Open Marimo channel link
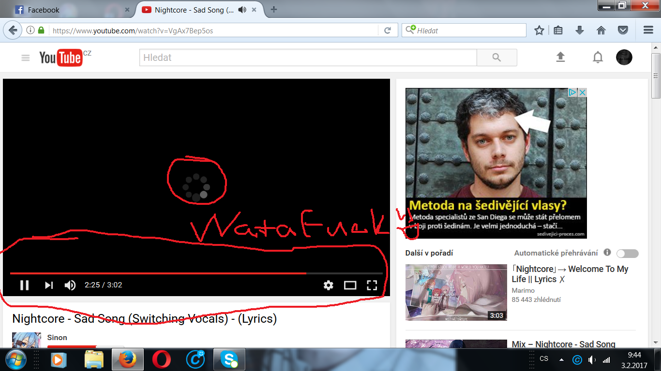The width and height of the screenshot is (661, 371). coord(523,291)
